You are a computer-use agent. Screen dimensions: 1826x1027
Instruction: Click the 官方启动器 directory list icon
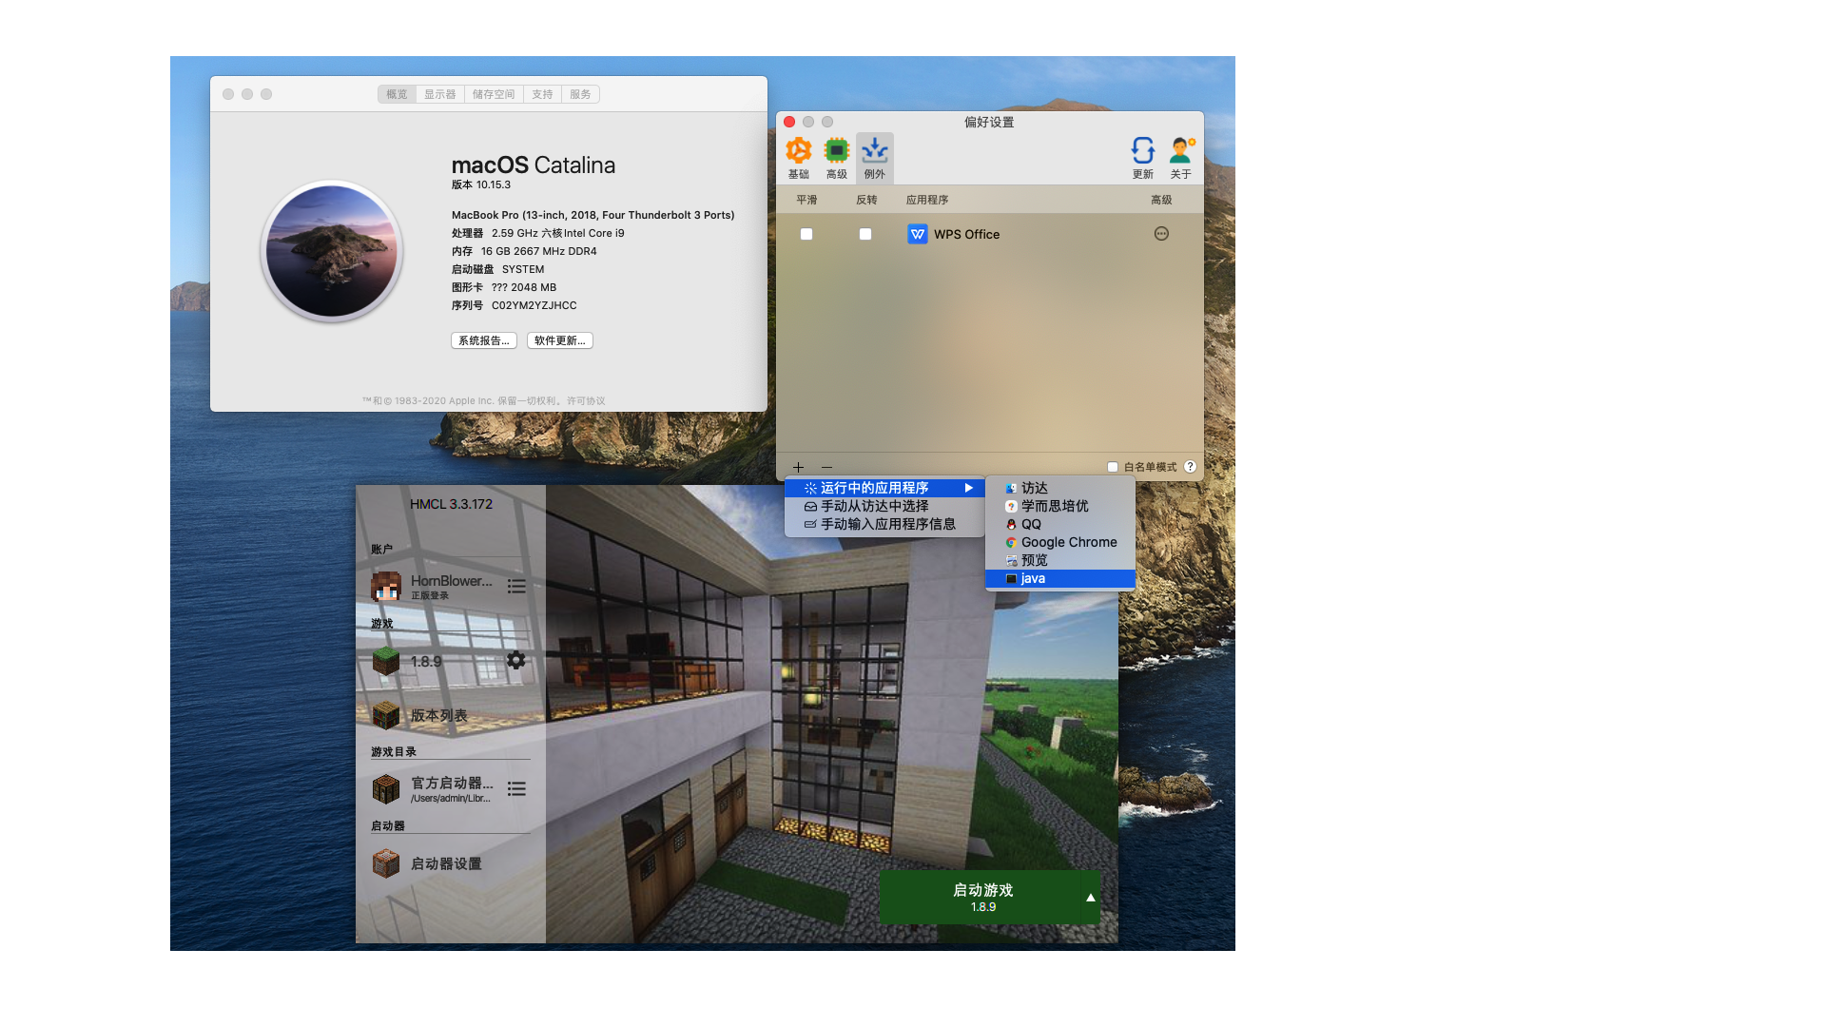tap(516, 788)
